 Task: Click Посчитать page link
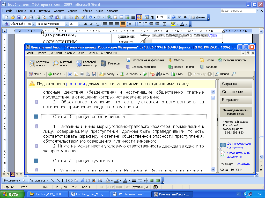242,164
